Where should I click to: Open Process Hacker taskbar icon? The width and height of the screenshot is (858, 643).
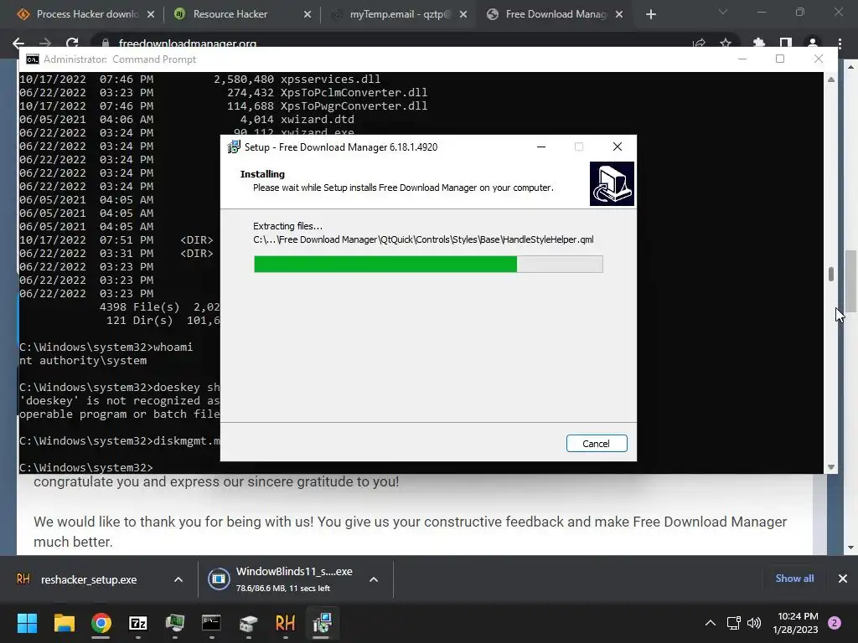[x=175, y=623]
